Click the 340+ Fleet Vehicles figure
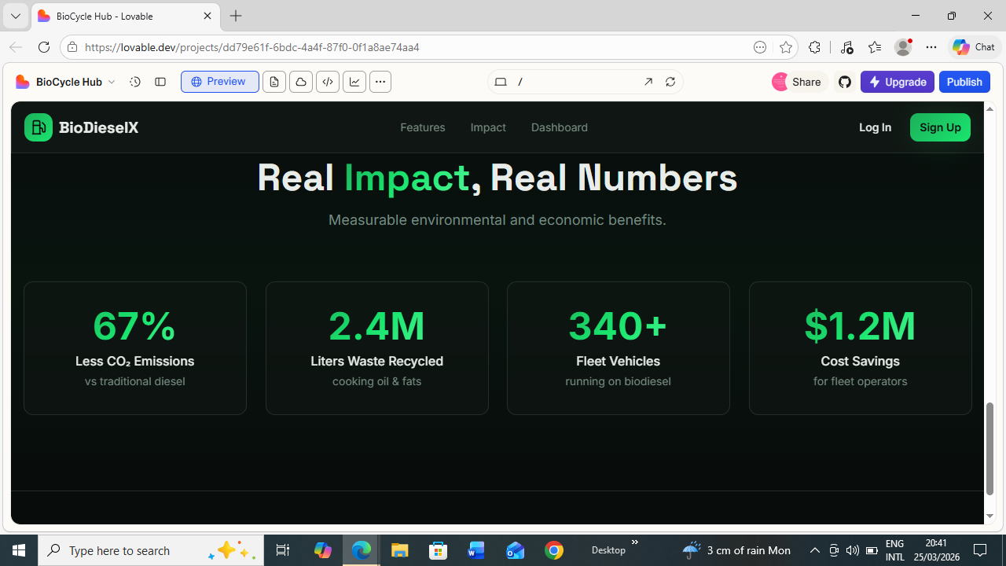The height and width of the screenshot is (566, 1006). pos(618,325)
